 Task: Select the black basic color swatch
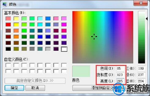coord(8,49)
